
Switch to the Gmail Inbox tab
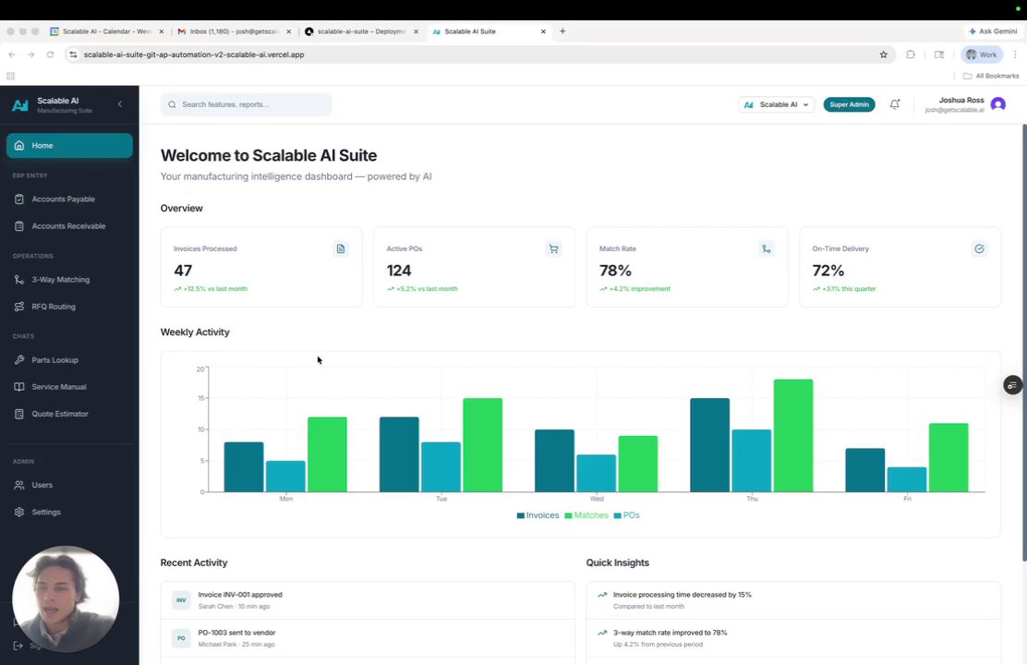click(x=235, y=30)
